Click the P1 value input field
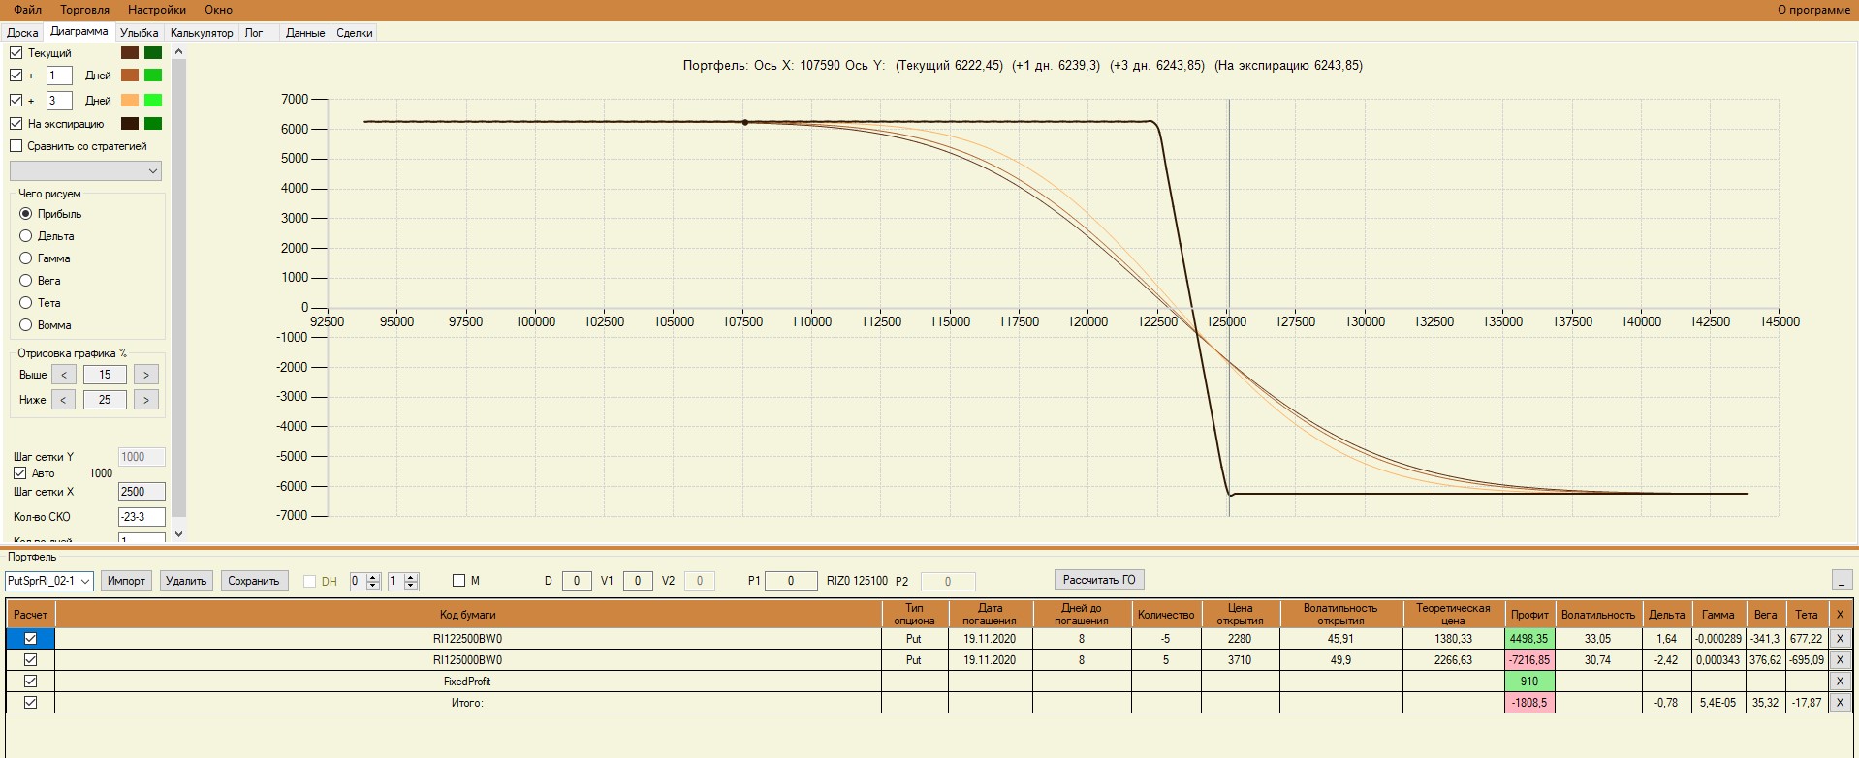 tap(791, 581)
